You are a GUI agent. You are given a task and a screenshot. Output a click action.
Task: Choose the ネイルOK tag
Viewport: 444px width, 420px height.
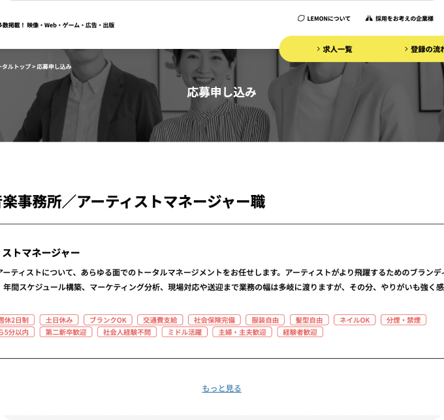point(355,320)
